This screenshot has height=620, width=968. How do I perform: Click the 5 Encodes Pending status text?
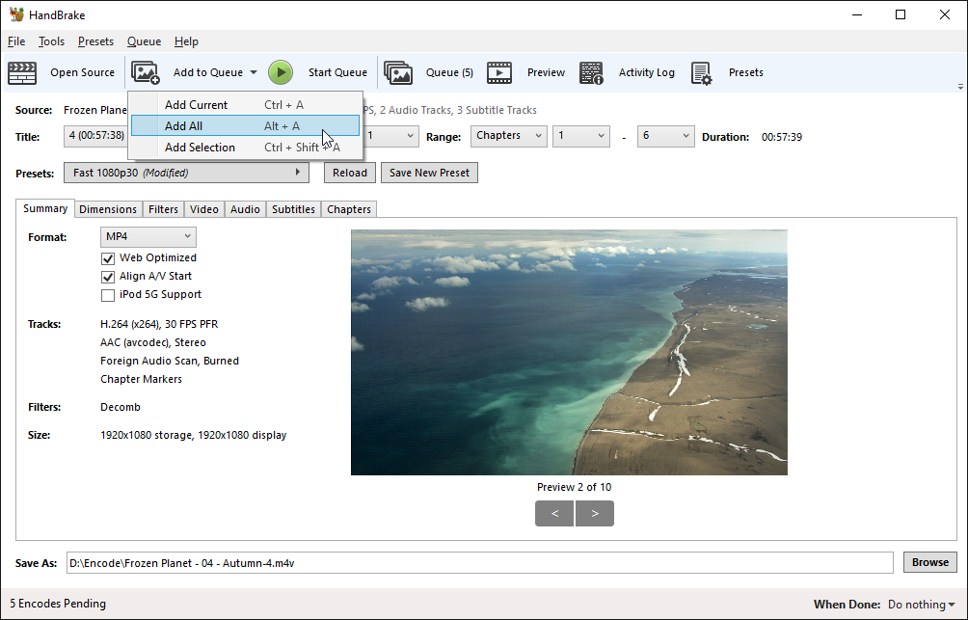[x=58, y=604]
